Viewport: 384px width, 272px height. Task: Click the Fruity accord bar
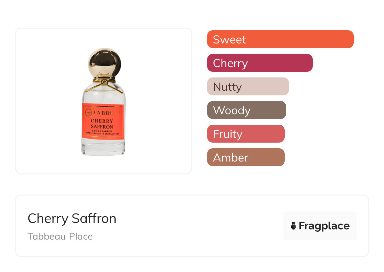pos(246,134)
